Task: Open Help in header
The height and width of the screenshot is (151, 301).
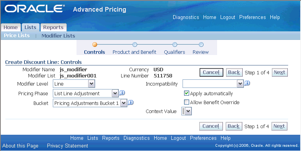Action: (x=275, y=17)
